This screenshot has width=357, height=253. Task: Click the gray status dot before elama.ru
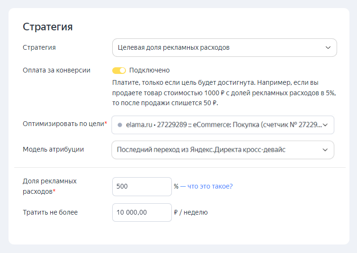click(x=120, y=125)
